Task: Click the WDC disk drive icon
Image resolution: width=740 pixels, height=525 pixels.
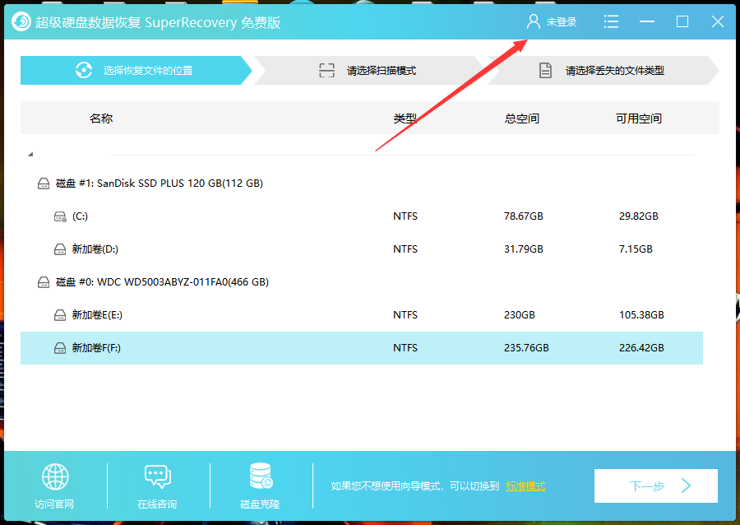Action: (x=44, y=282)
